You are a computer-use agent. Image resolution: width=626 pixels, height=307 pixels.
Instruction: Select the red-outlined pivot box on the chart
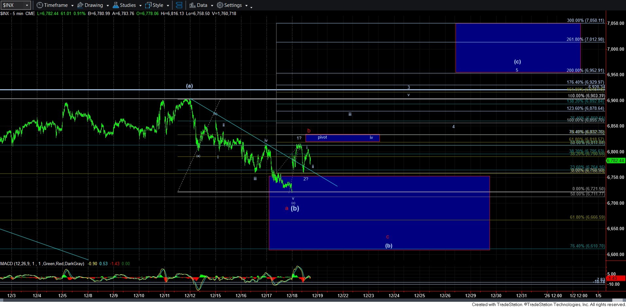[342, 138]
